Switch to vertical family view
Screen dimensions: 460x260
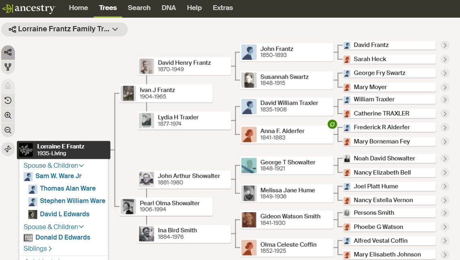8,67
